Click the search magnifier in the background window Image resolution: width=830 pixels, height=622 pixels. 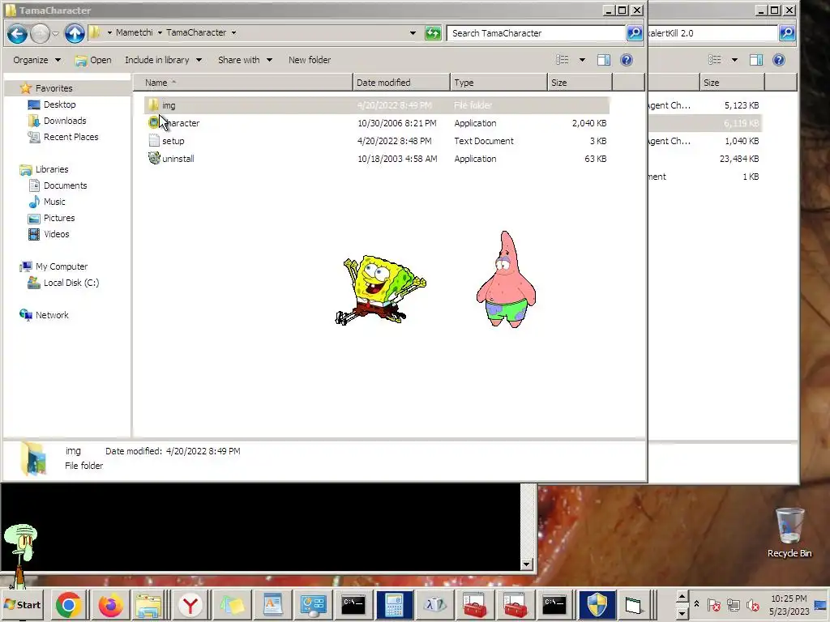tap(787, 32)
